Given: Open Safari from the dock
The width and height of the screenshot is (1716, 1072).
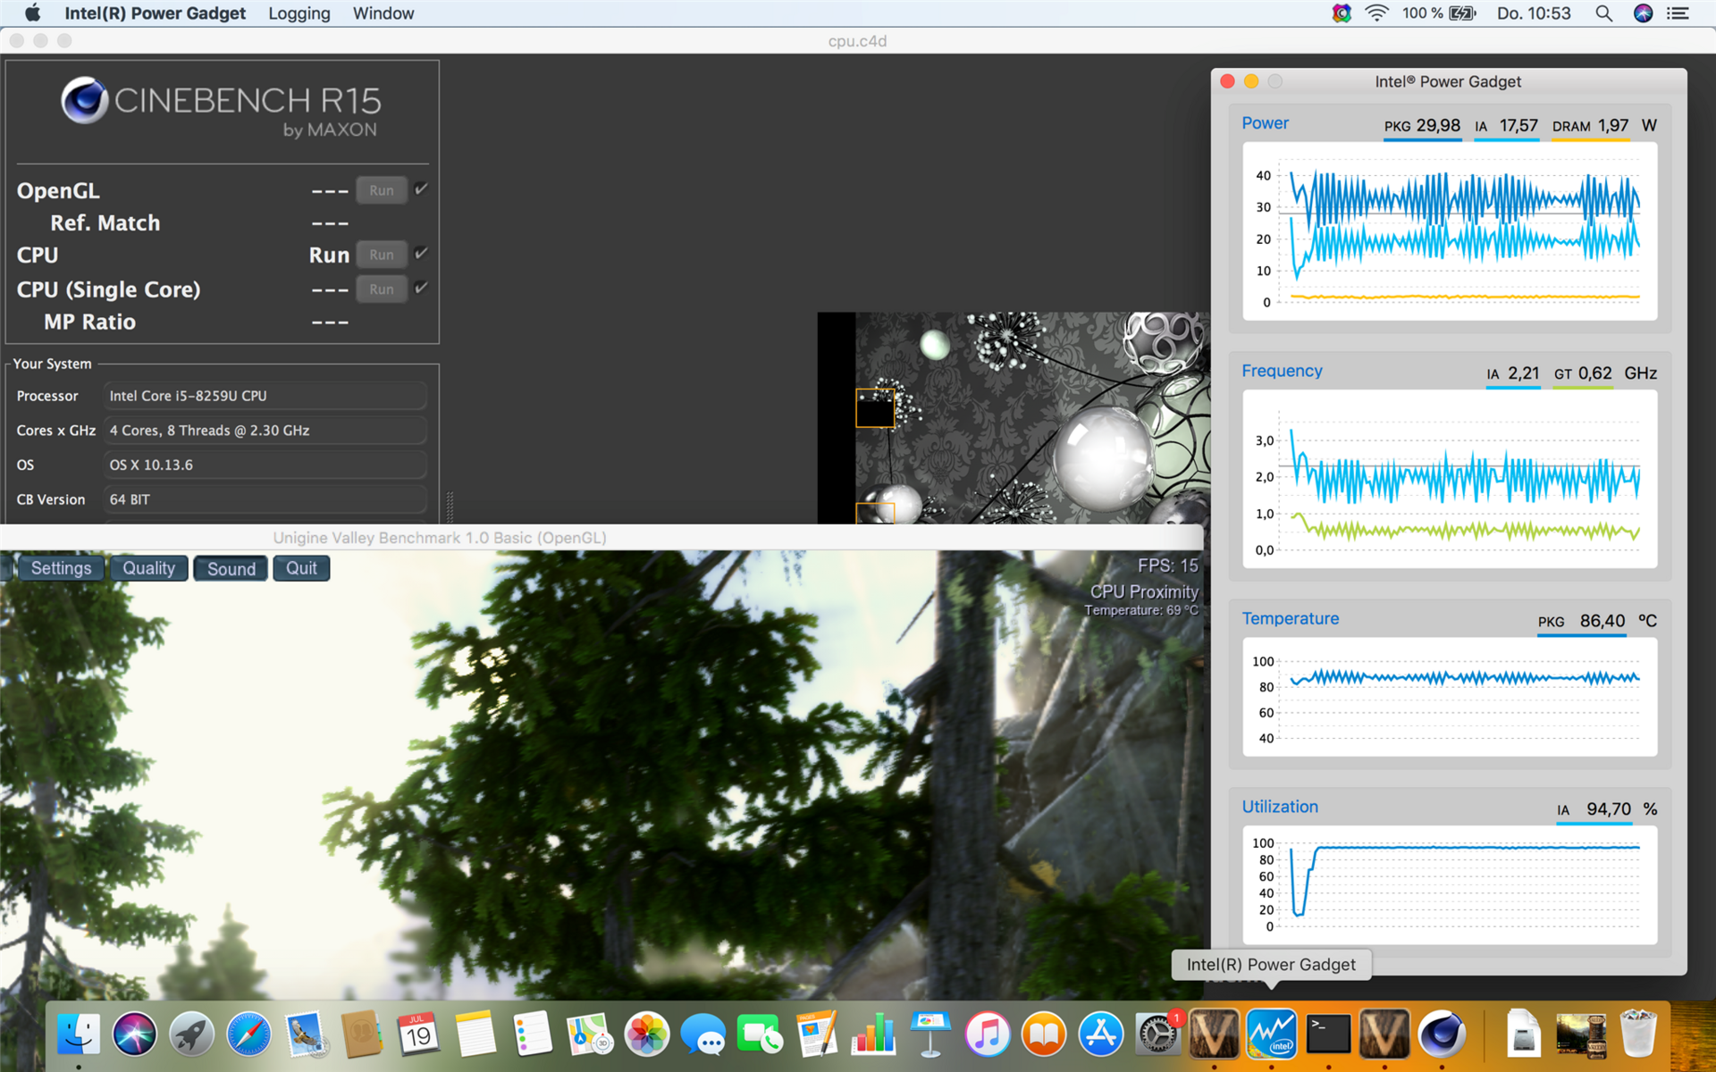Looking at the screenshot, I should 248,1034.
